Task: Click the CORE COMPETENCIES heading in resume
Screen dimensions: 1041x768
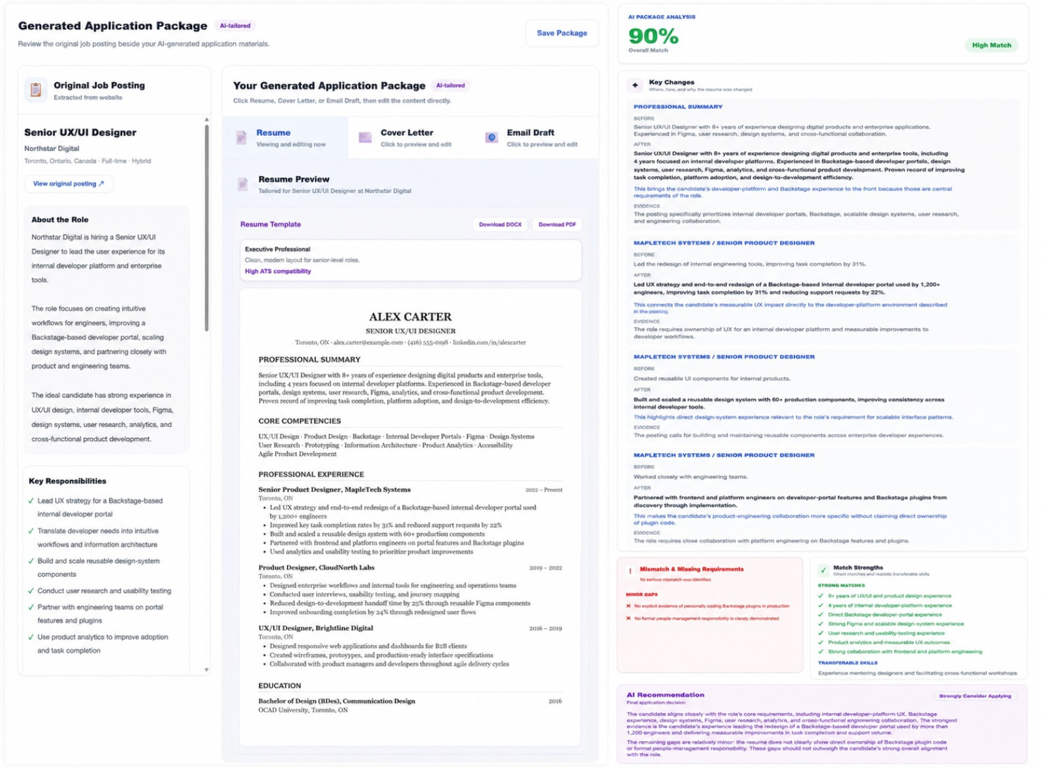Action: [x=300, y=421]
